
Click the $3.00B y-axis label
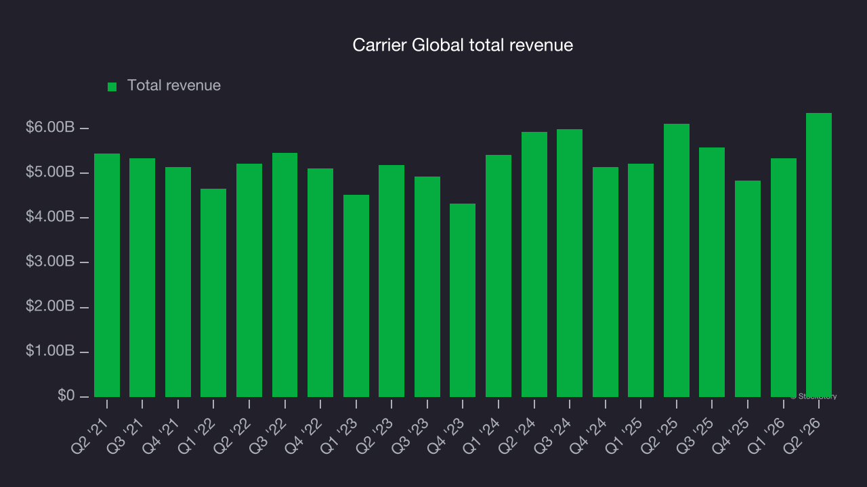(x=49, y=262)
